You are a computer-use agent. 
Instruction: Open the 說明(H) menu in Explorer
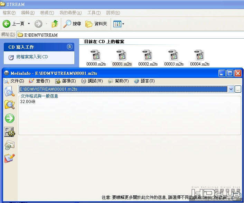click(113, 13)
